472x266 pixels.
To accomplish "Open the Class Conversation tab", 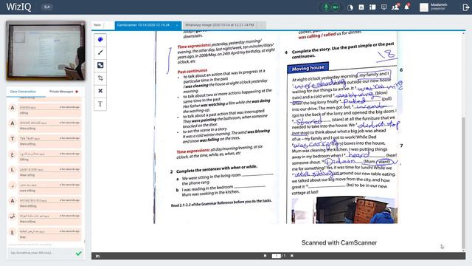I will (x=23, y=92).
